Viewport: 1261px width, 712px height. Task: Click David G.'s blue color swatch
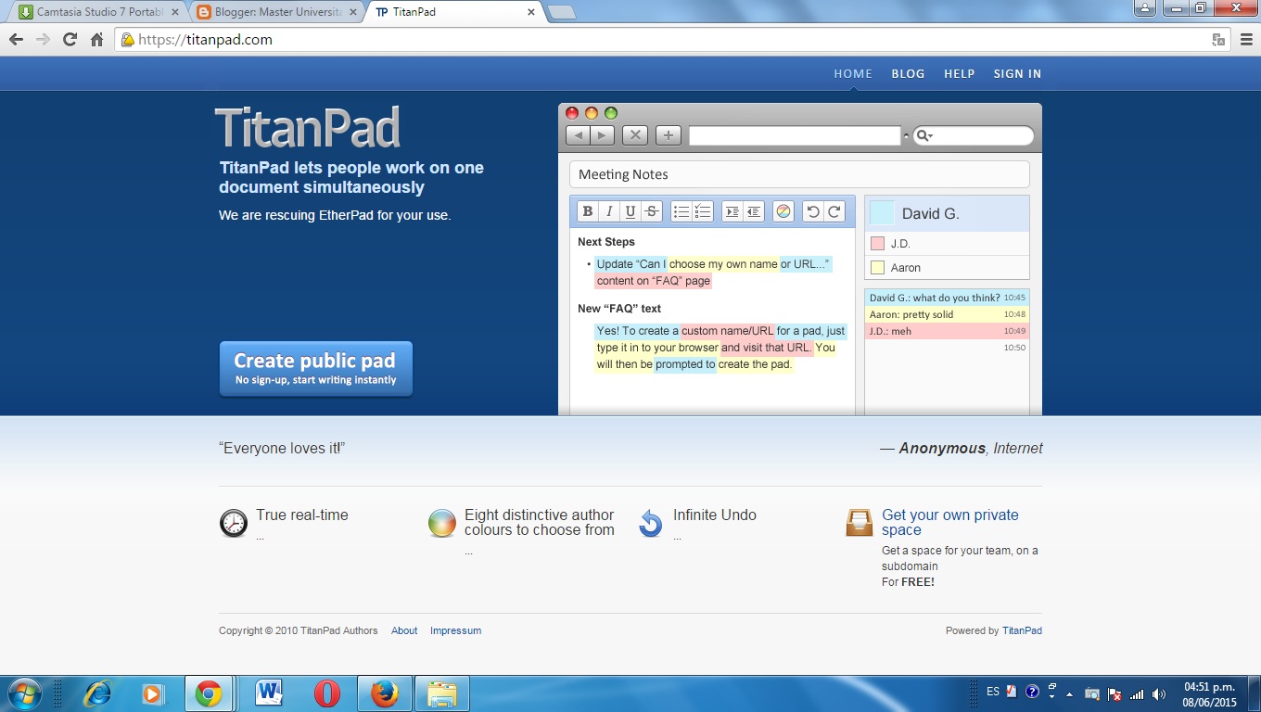click(x=882, y=213)
